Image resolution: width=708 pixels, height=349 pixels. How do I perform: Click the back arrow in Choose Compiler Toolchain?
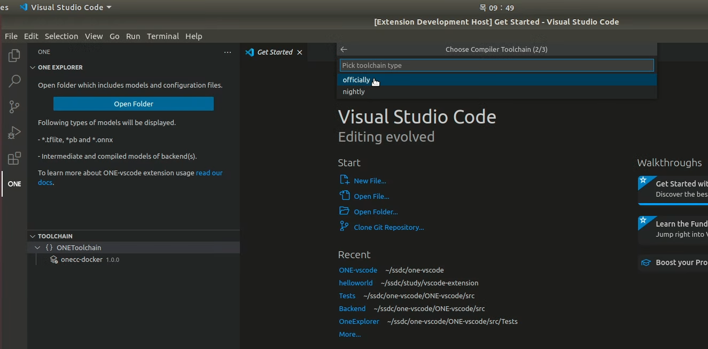pos(344,49)
